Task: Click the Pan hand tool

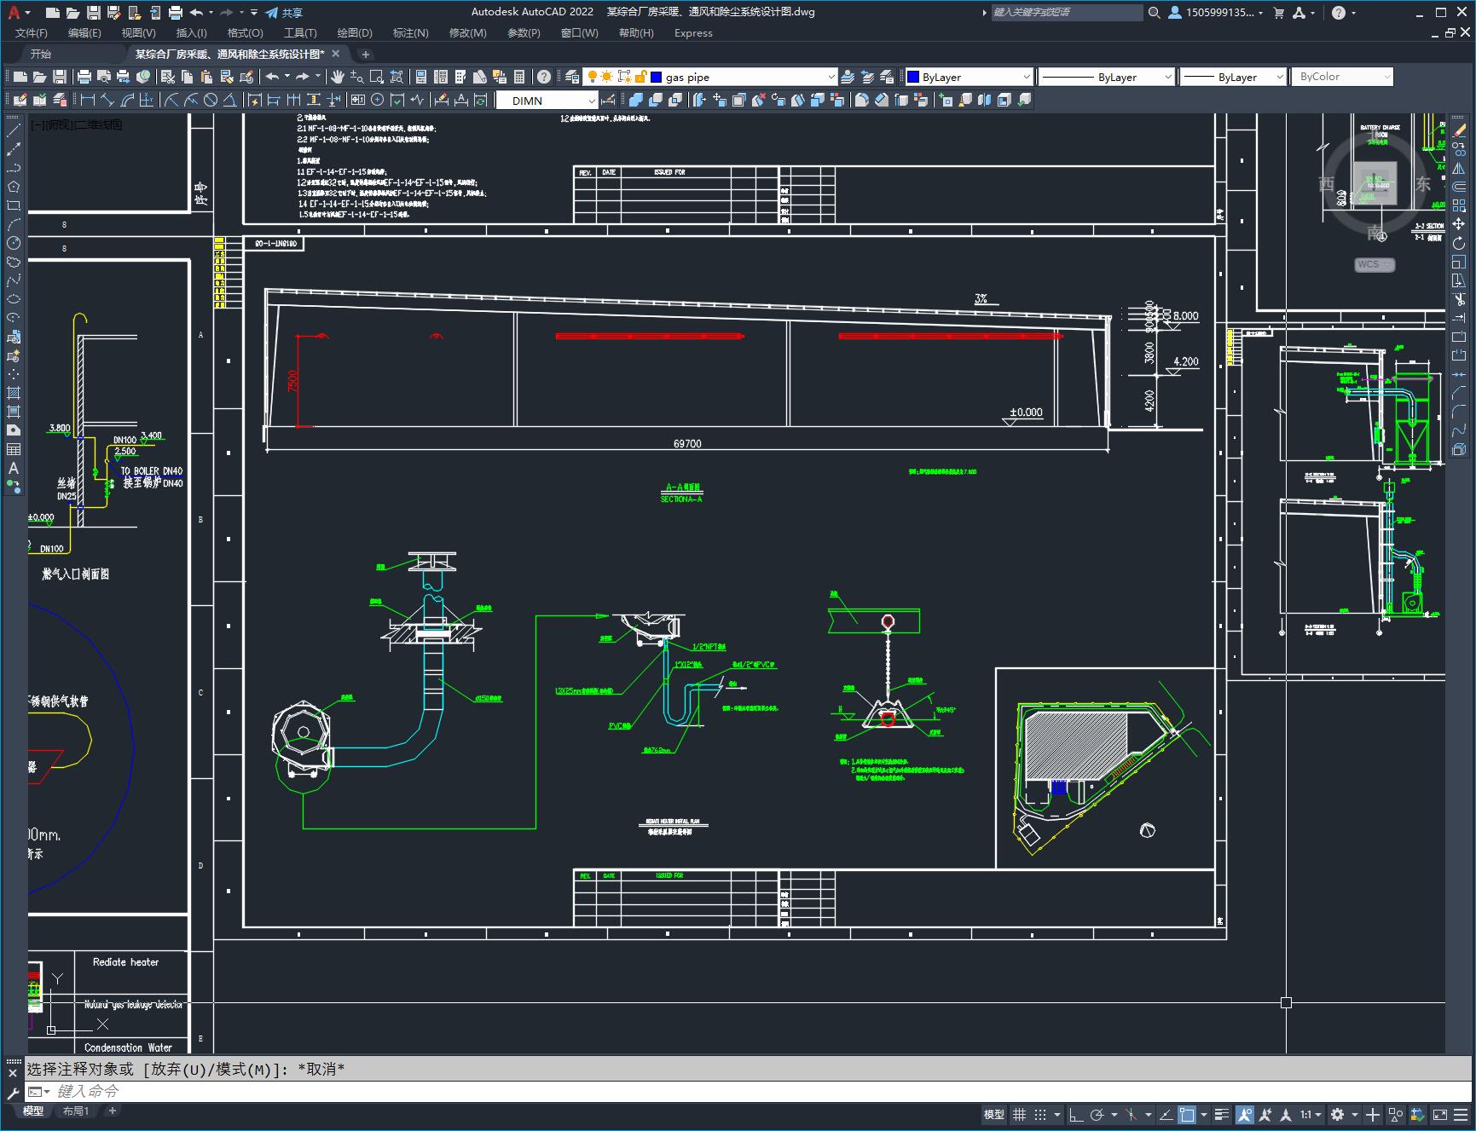Action: point(338,77)
